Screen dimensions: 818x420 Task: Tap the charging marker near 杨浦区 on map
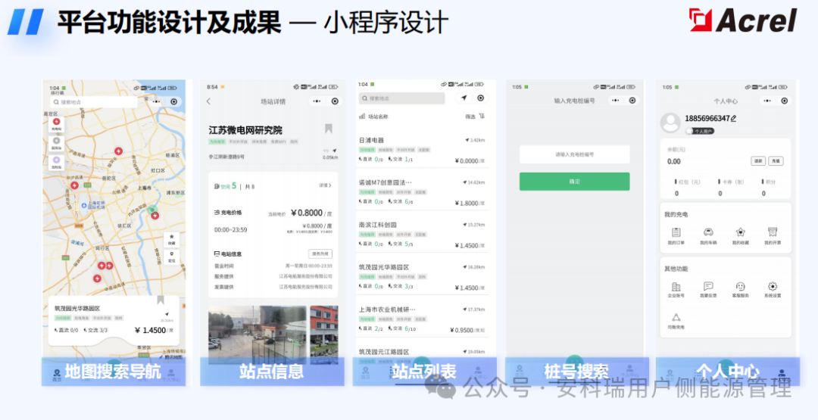pos(119,151)
